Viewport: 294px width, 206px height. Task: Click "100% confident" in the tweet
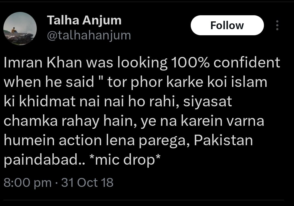coord(224,63)
